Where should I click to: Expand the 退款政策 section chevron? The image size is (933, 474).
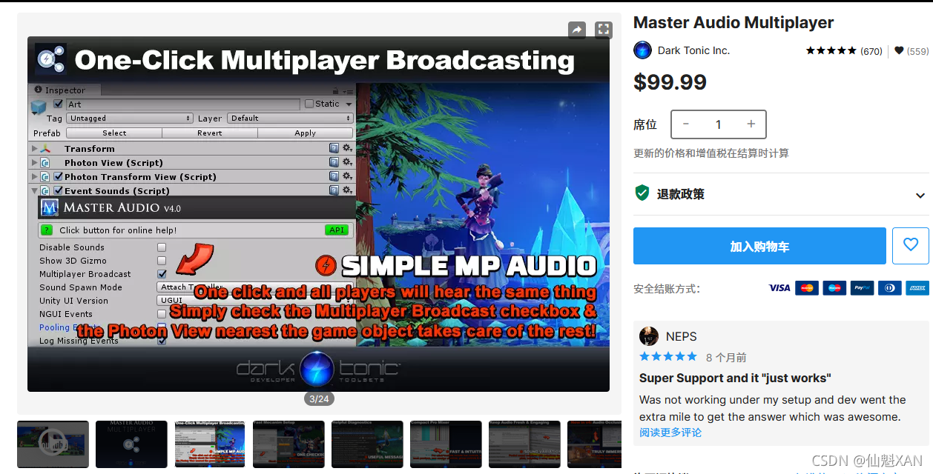pos(920,196)
